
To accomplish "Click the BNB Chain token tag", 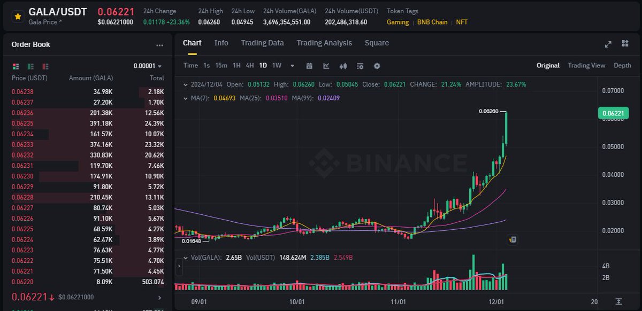I will pos(432,22).
